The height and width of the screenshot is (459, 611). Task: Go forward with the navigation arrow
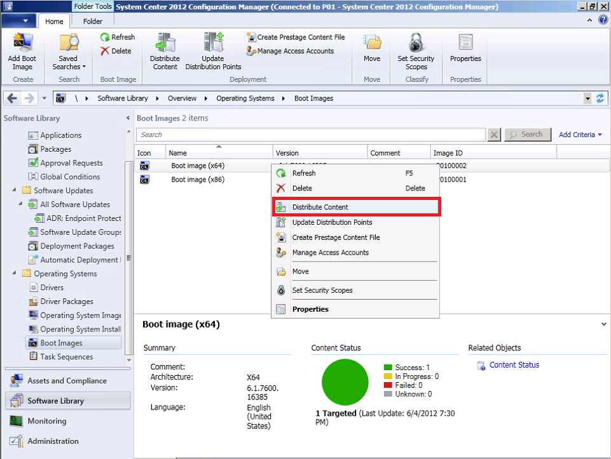[29, 98]
